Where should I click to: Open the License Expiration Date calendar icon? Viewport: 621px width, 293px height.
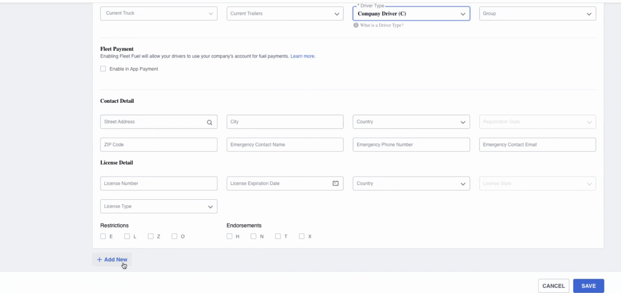335,183
